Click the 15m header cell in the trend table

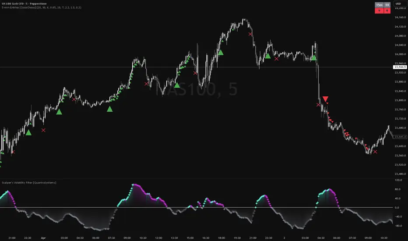click(379, 5)
